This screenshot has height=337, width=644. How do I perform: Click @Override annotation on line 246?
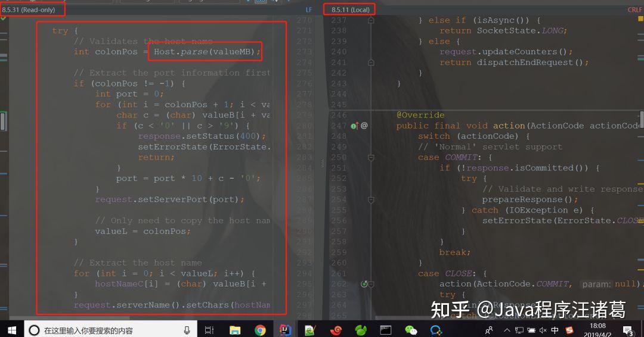click(x=420, y=115)
